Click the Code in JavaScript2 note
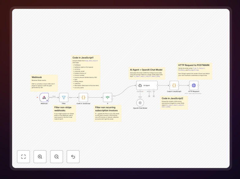This screenshot has width=240, height=179. click(174, 103)
